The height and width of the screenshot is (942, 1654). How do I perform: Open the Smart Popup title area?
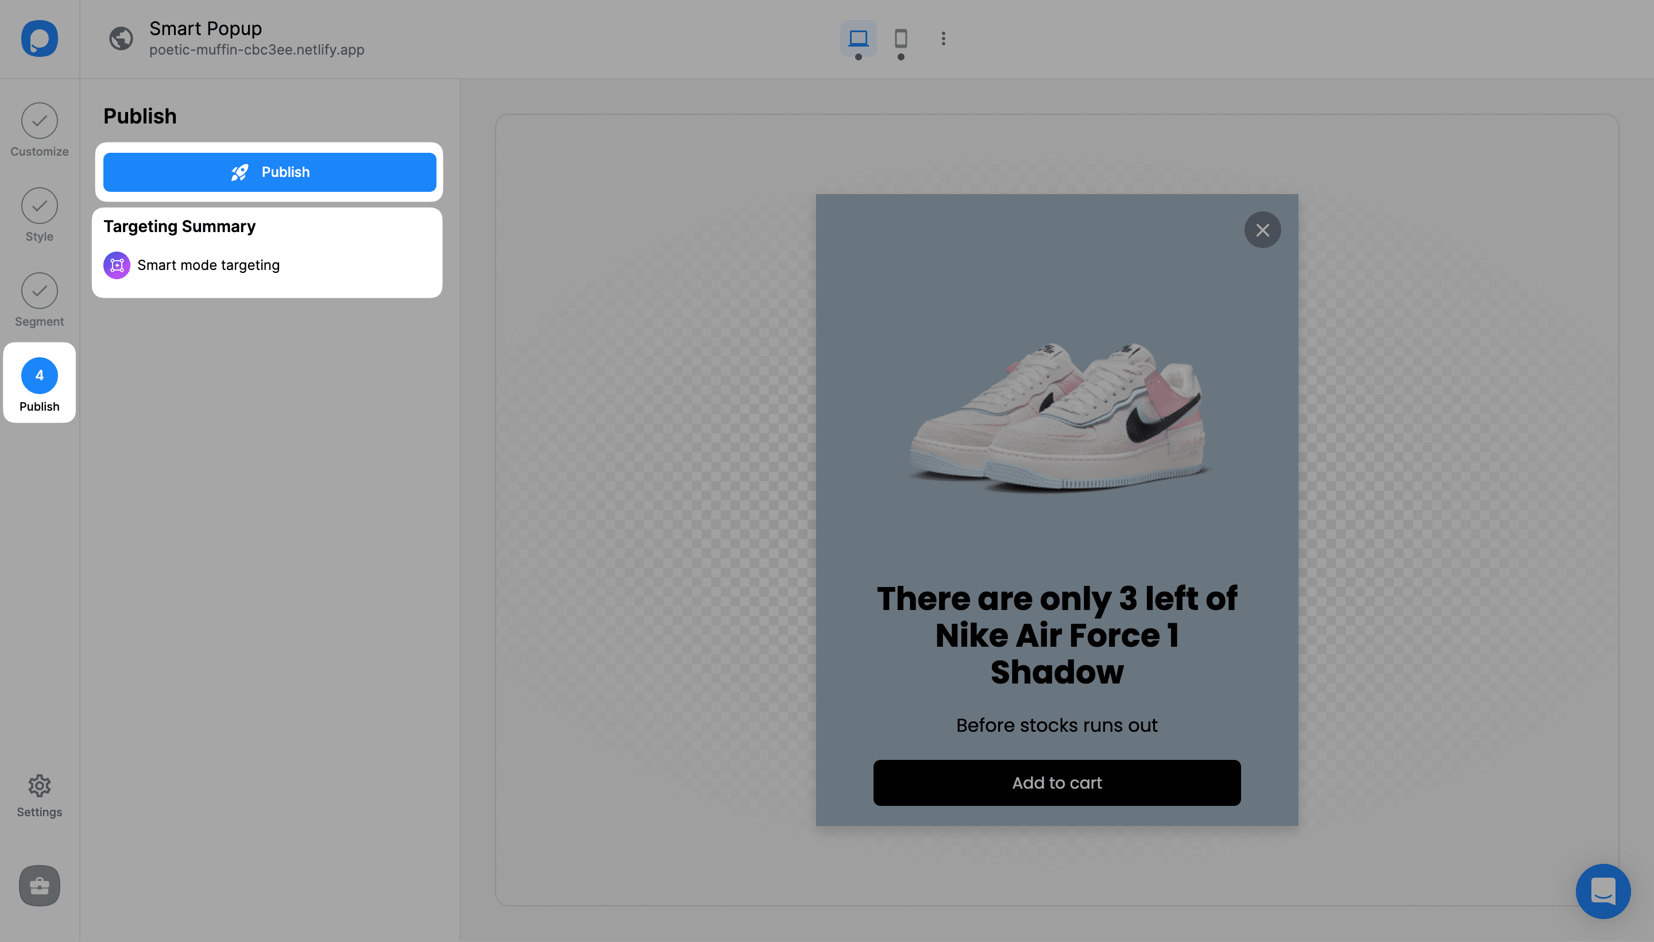click(205, 29)
